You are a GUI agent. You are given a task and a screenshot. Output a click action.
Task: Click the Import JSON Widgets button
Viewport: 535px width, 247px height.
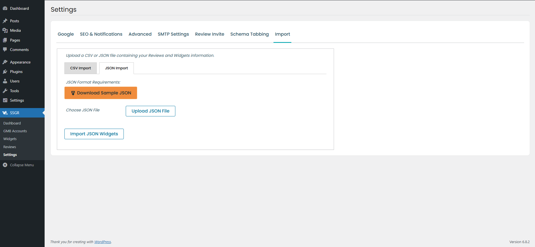point(94,134)
